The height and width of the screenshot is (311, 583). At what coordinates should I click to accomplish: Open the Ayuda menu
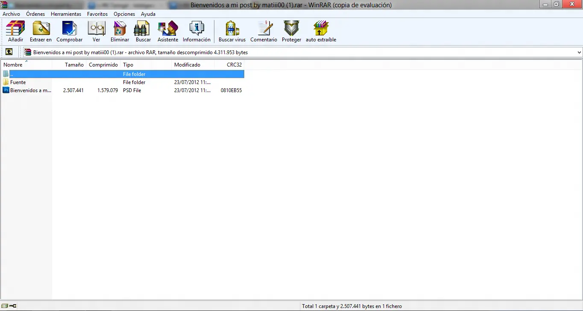coord(148,14)
